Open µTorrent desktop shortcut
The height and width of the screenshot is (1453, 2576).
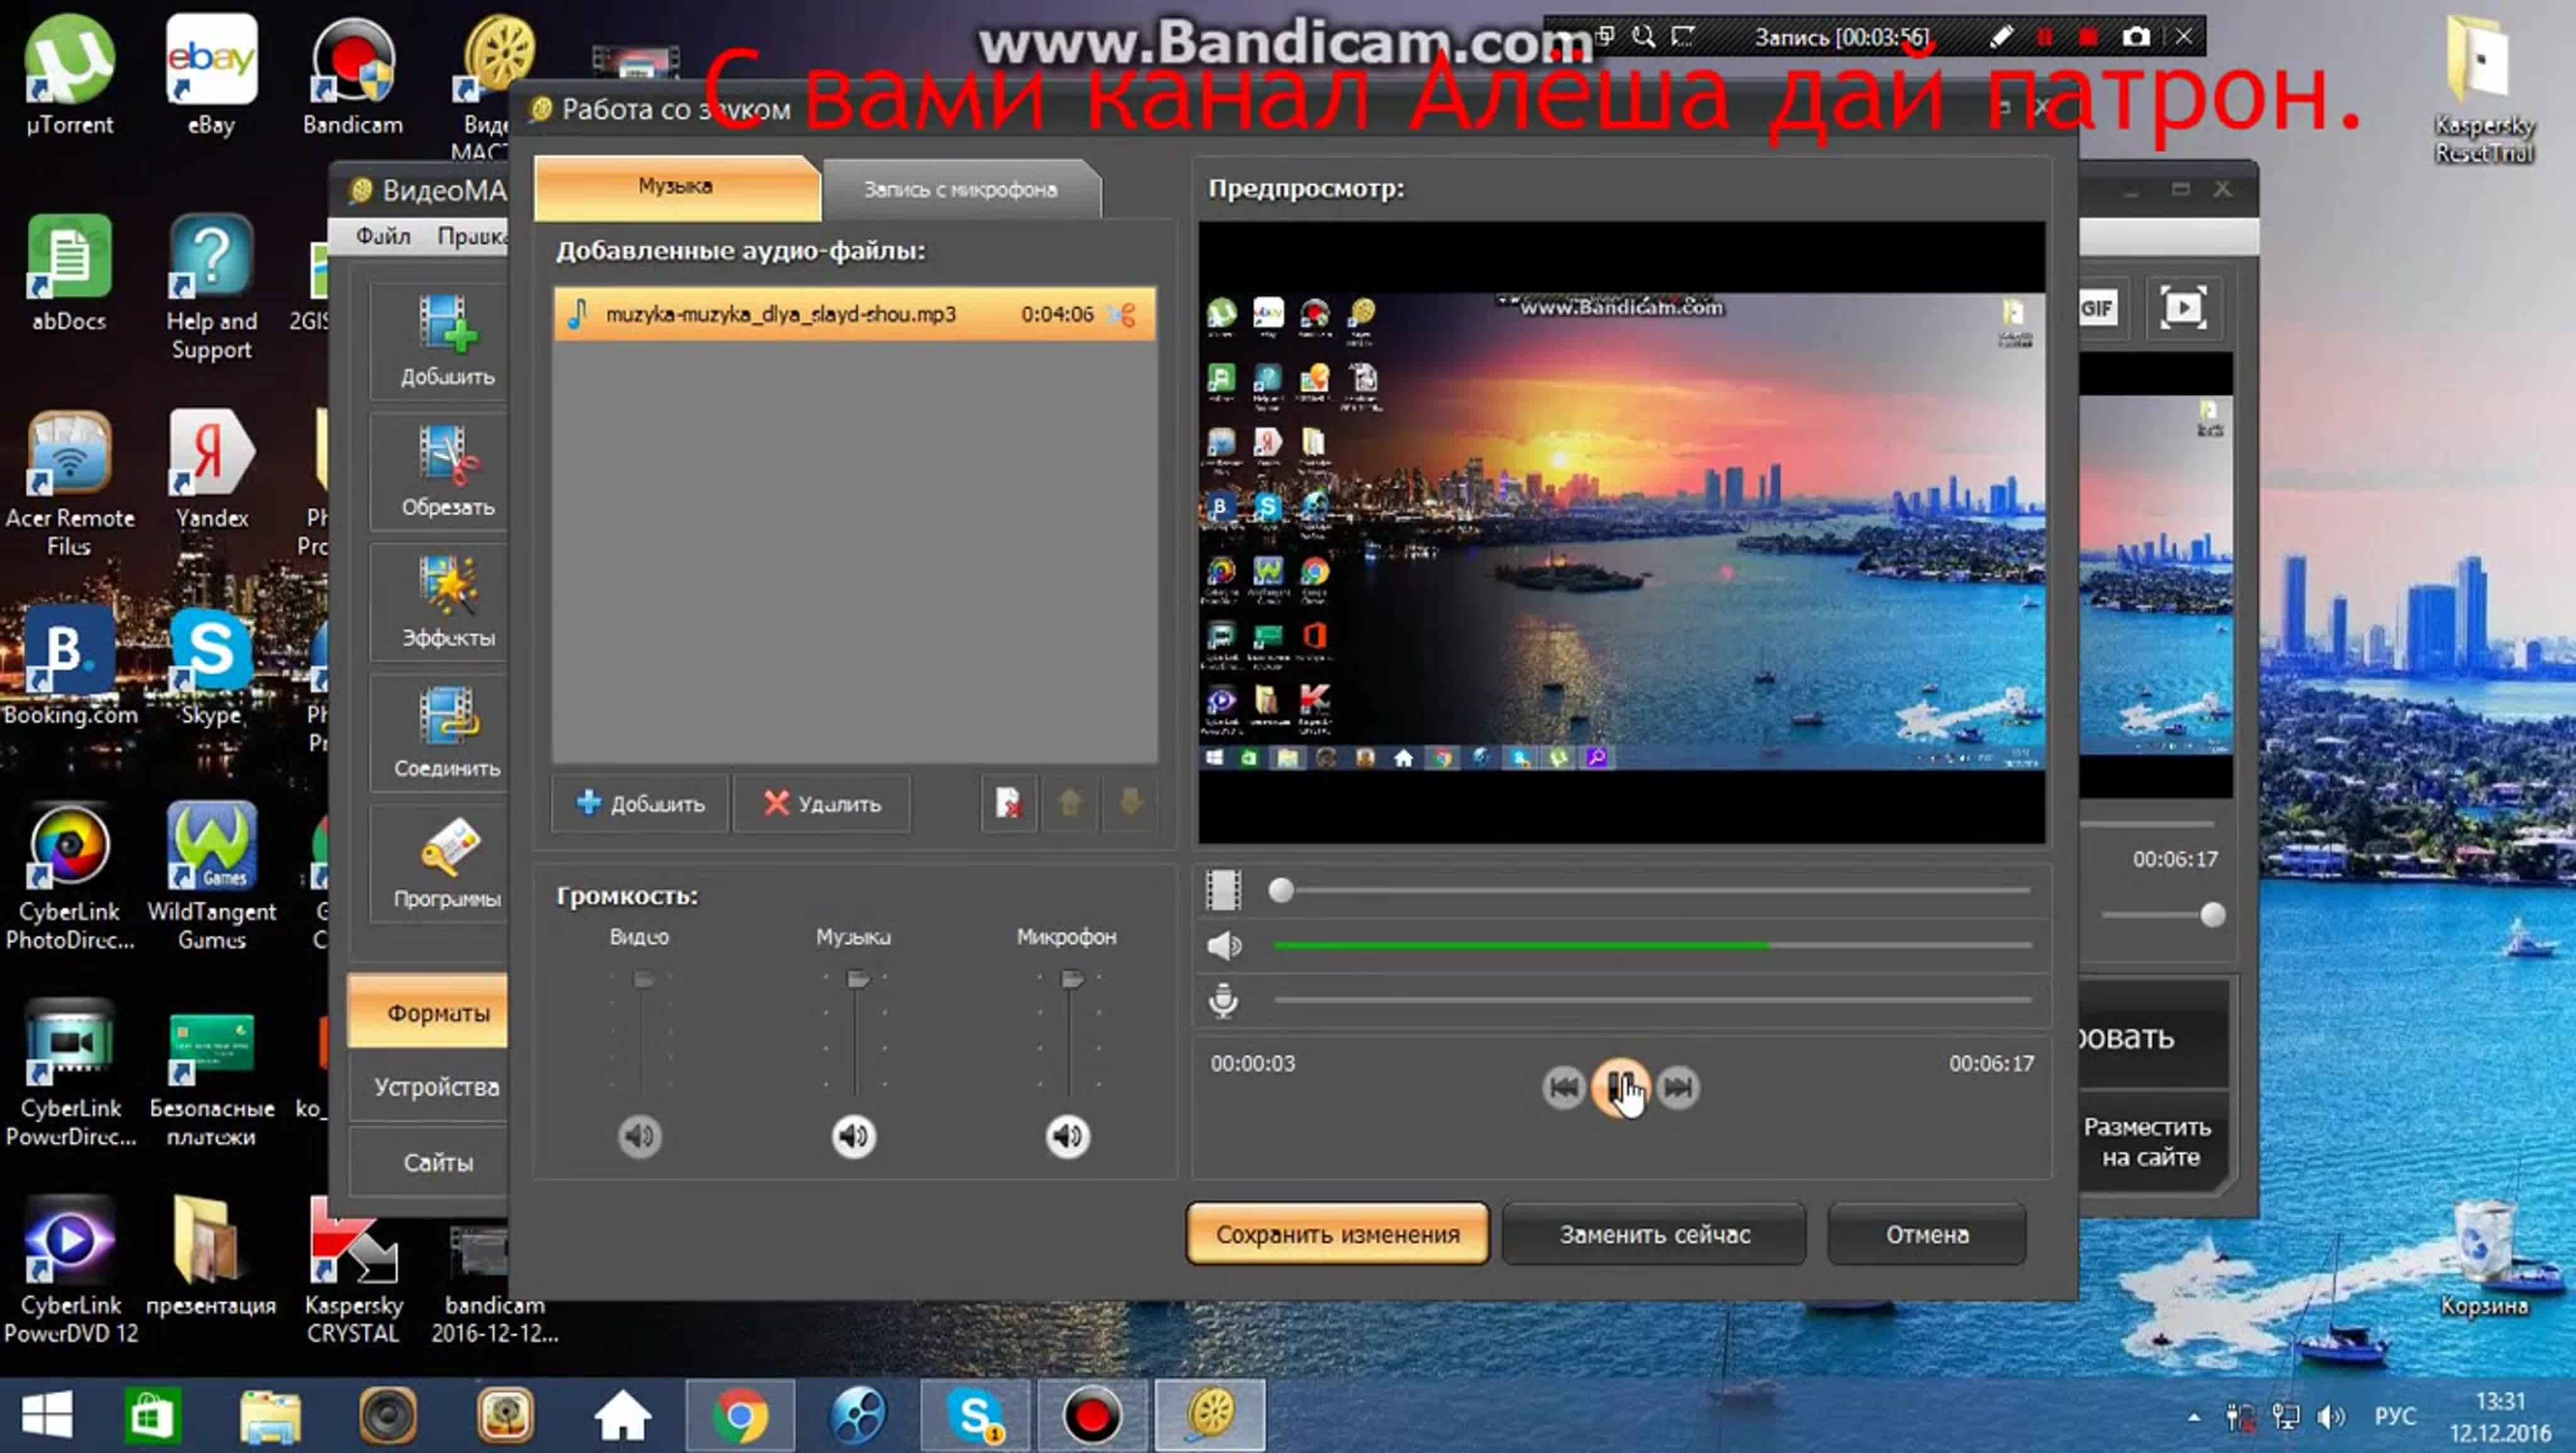point(69,75)
